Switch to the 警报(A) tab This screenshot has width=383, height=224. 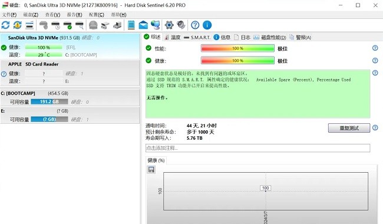coord(300,37)
